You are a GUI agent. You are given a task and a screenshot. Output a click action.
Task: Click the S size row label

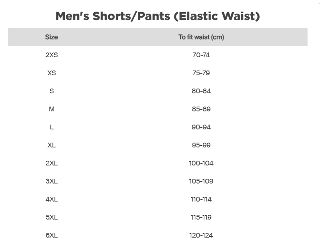point(51,91)
